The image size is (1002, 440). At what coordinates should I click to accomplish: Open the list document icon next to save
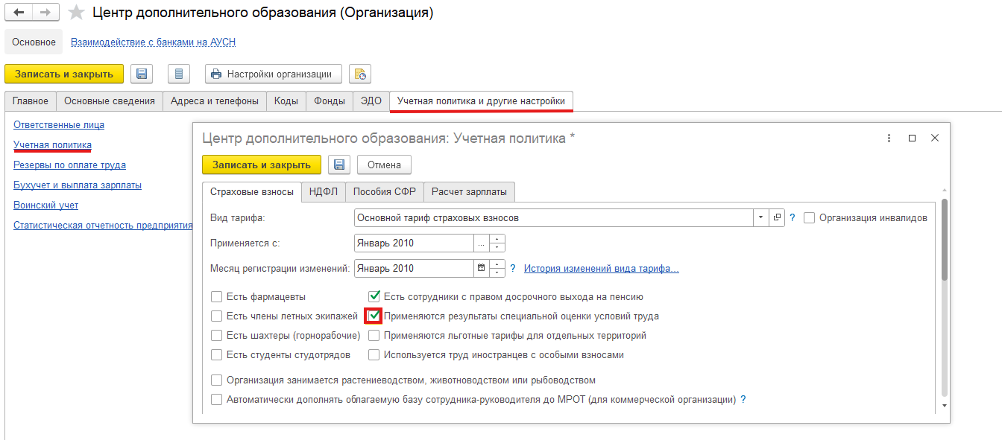(179, 74)
